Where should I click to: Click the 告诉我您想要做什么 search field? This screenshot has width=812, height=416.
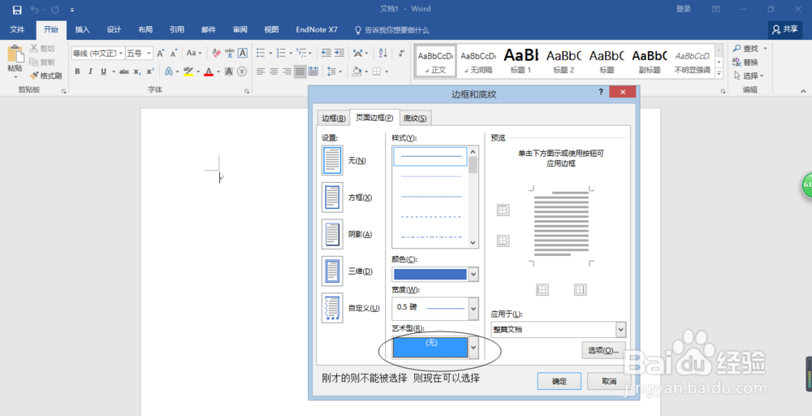[391, 30]
